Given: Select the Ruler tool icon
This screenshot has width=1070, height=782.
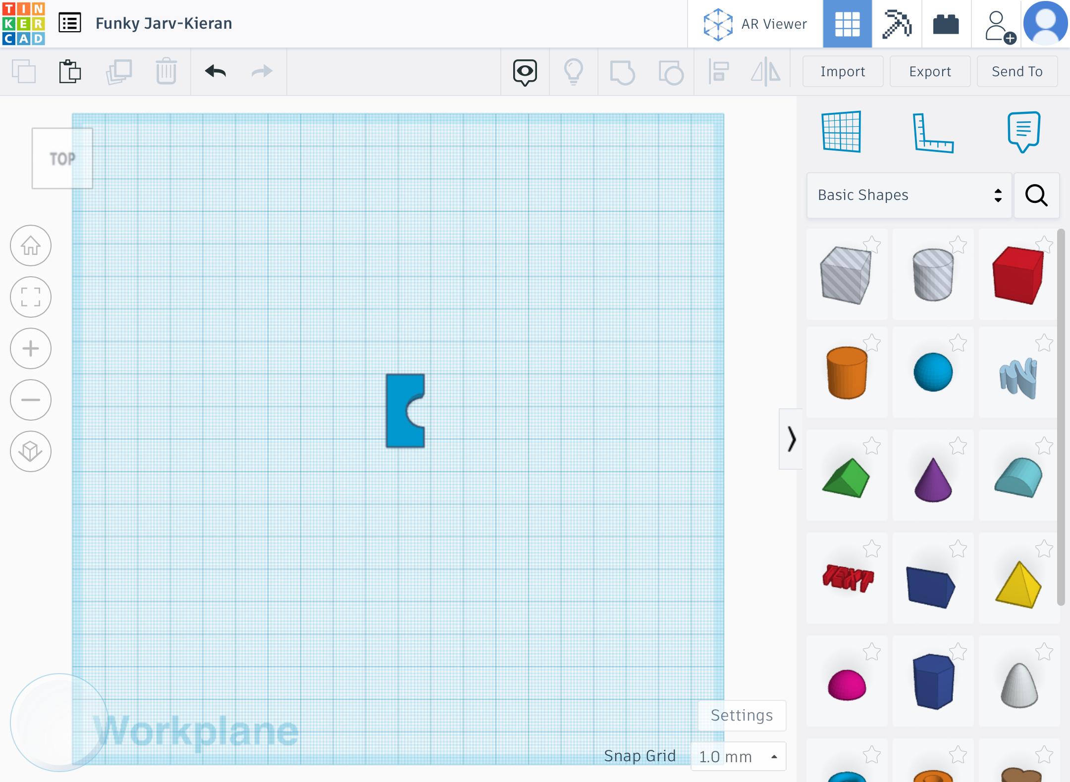Looking at the screenshot, I should coord(933,133).
